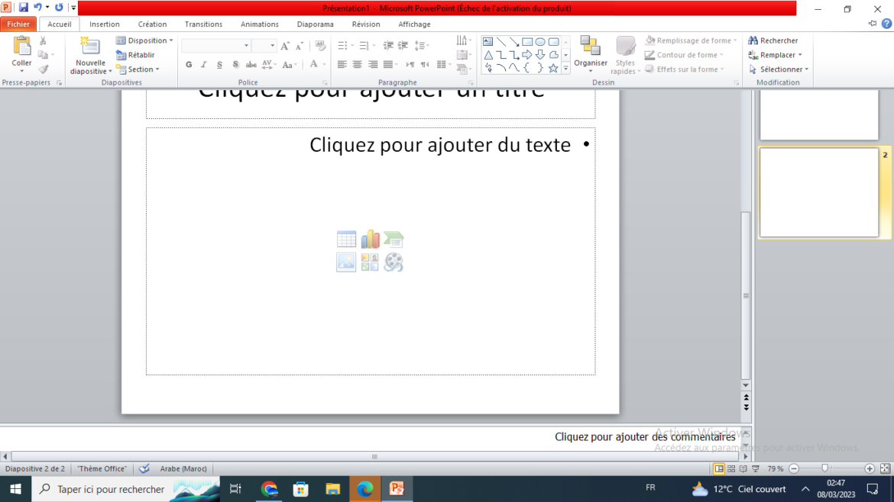Expand the shapes gallery more arrow
The width and height of the screenshot is (894, 502).
(565, 69)
